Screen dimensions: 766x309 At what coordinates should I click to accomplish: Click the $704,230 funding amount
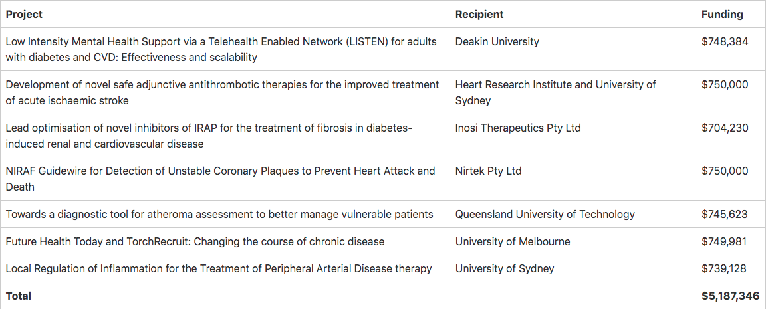(725, 128)
